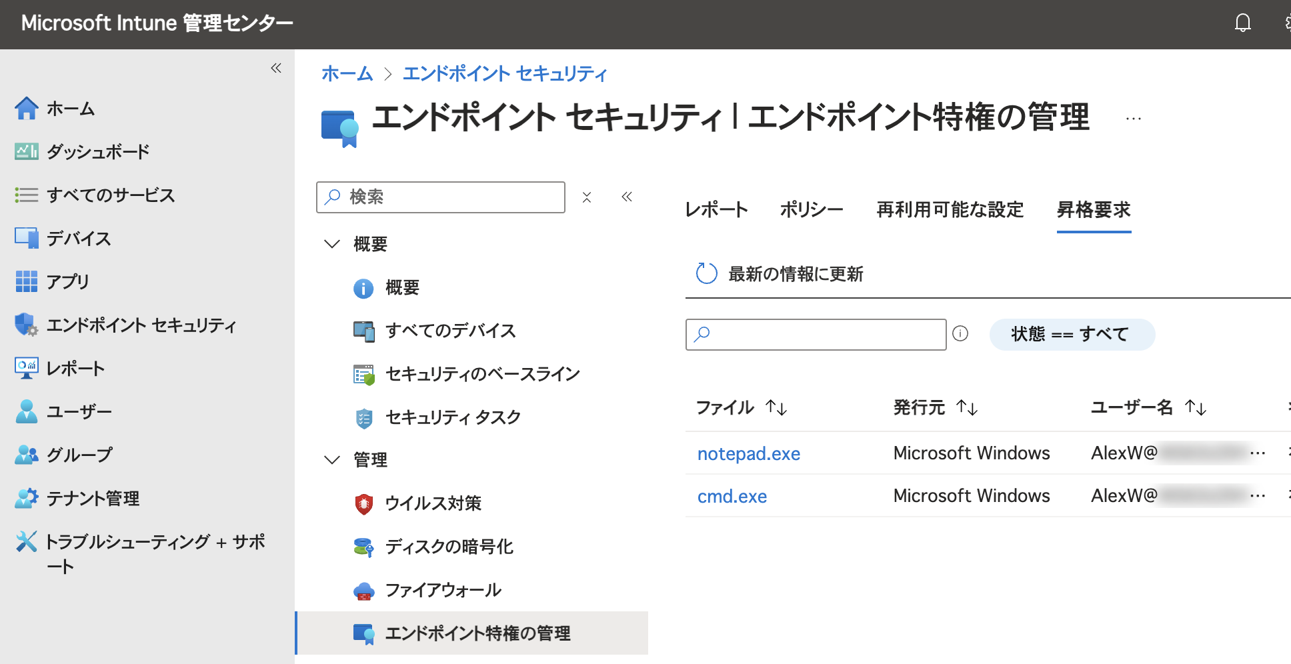The height and width of the screenshot is (664, 1291).
Task: Open the 状態 == すべて filter
Action: (1072, 334)
